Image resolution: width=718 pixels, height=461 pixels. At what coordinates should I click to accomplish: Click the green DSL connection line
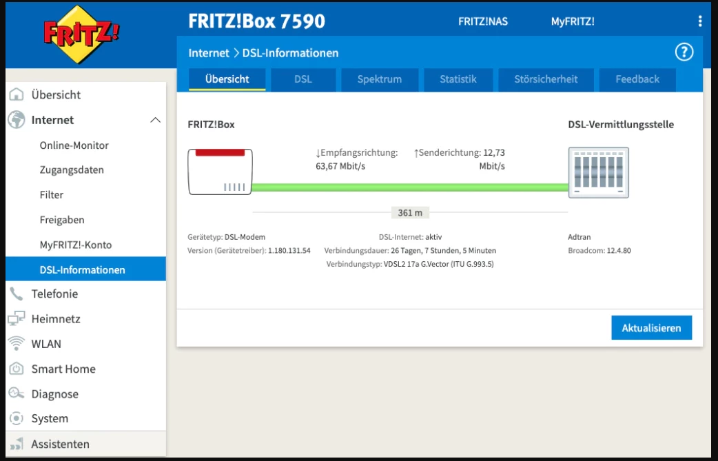pyautogui.click(x=410, y=187)
